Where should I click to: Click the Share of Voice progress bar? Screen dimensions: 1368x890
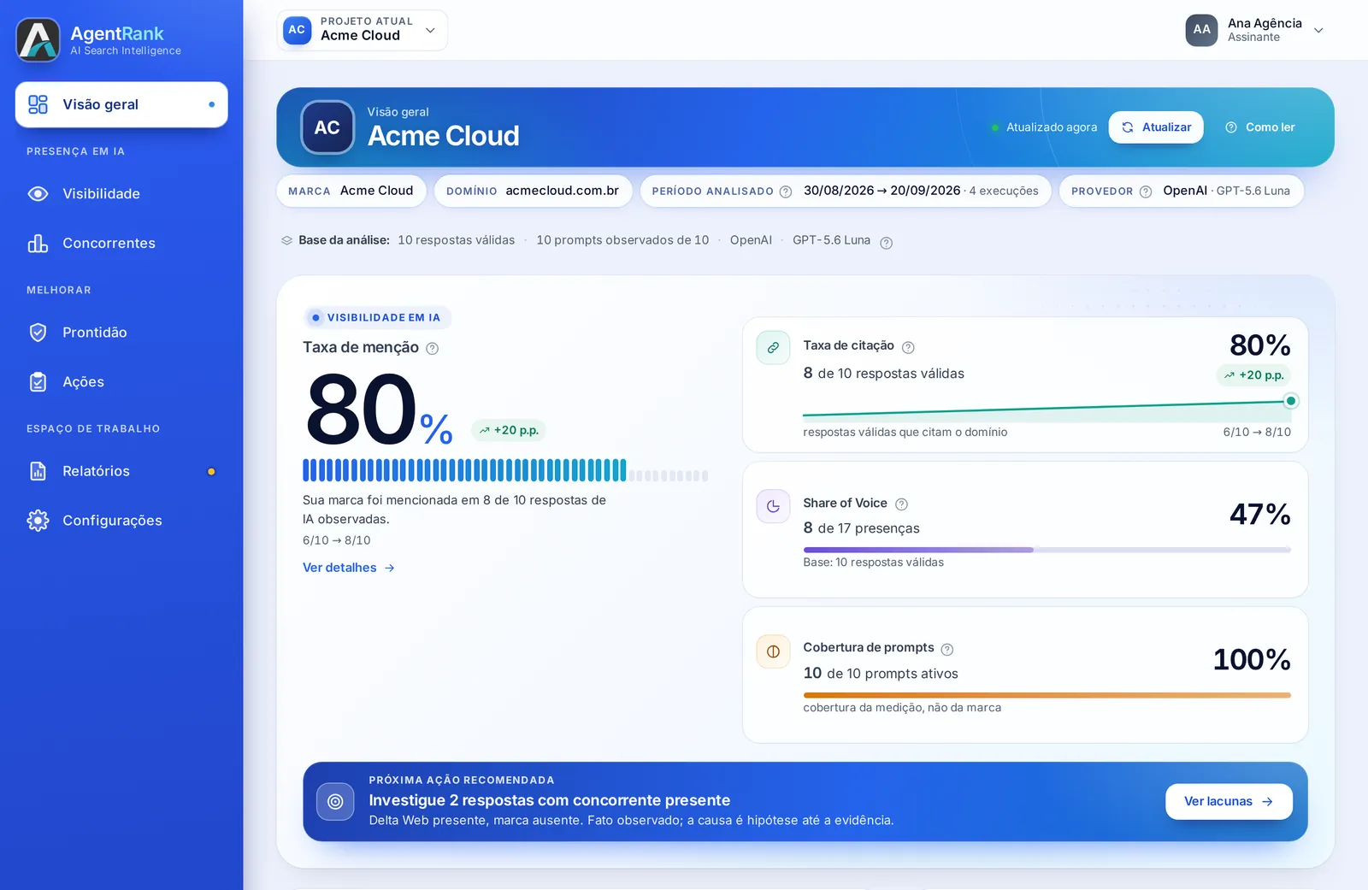click(1047, 550)
